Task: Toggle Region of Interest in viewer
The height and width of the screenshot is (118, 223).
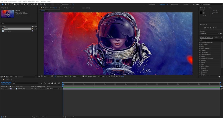Action: (84, 76)
